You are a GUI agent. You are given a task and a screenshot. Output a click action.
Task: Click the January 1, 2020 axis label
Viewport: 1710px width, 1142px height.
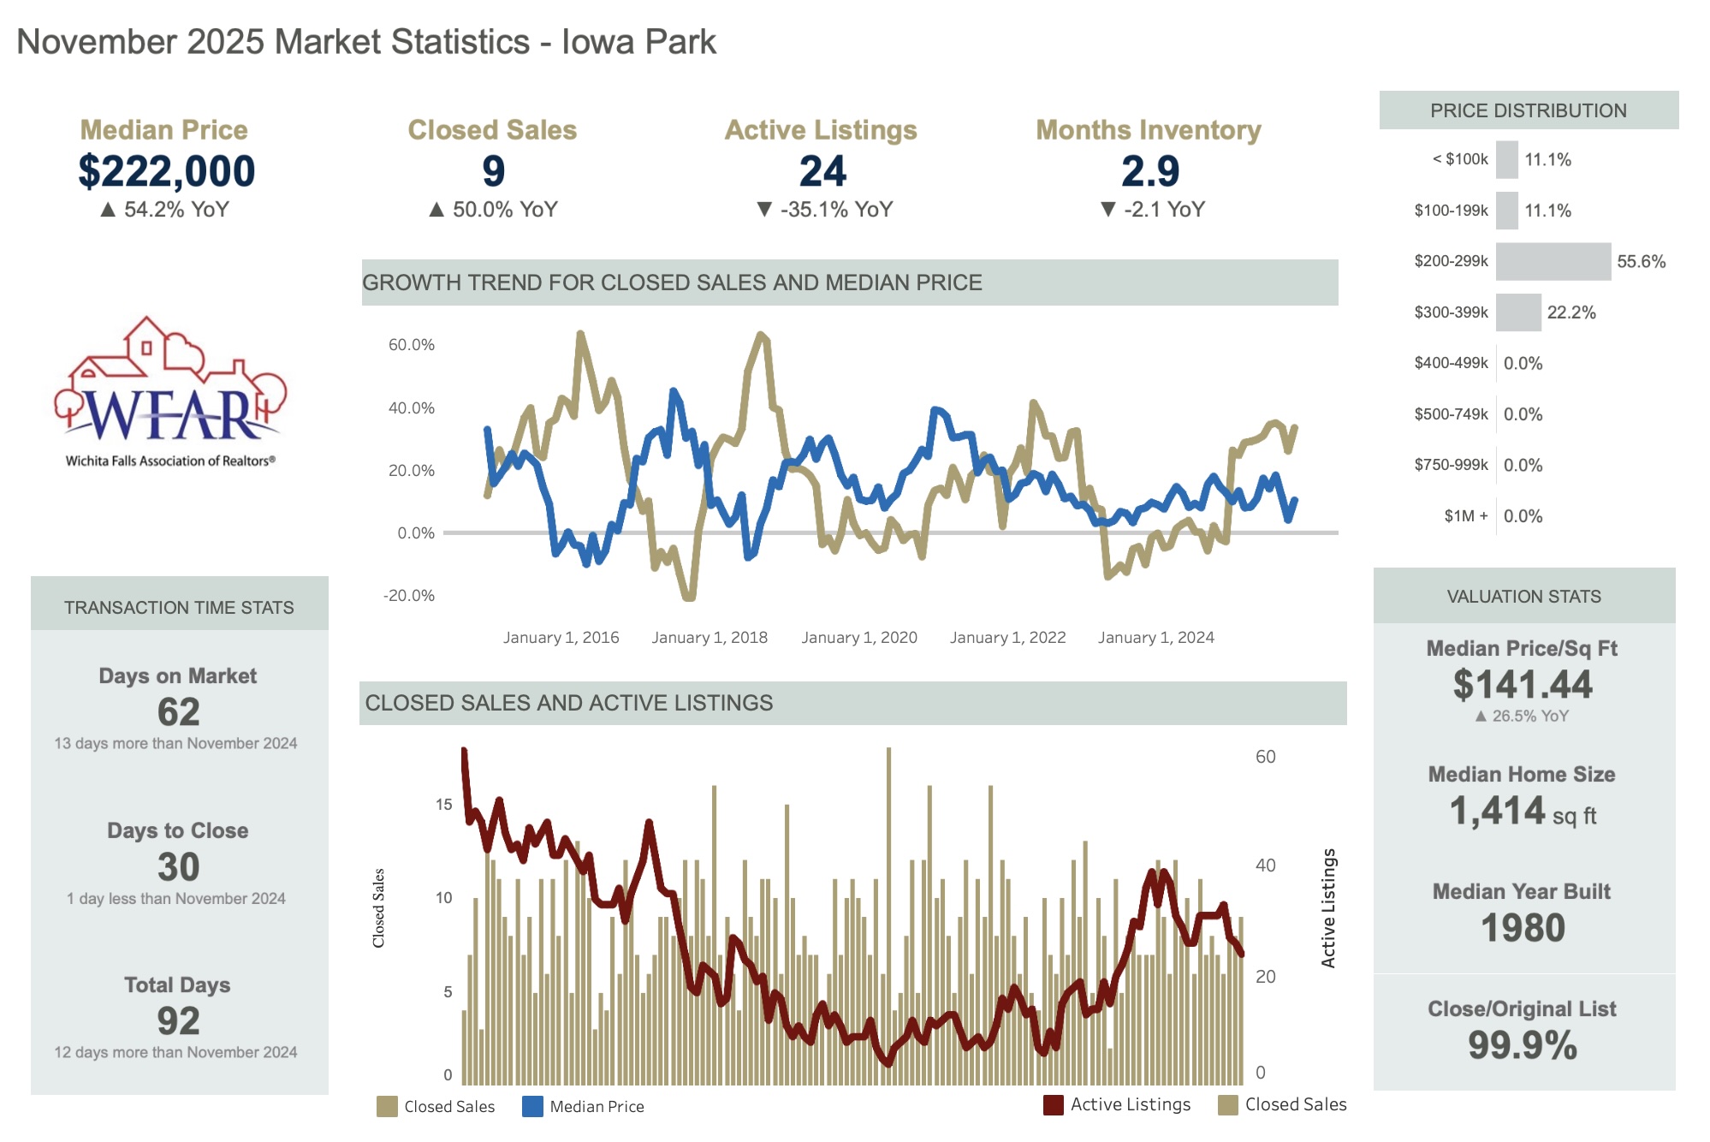pos(858,638)
